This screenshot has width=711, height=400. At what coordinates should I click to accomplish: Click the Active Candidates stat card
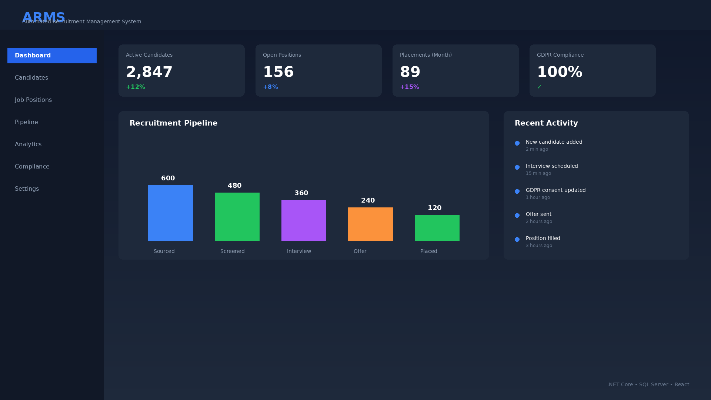[x=181, y=70]
